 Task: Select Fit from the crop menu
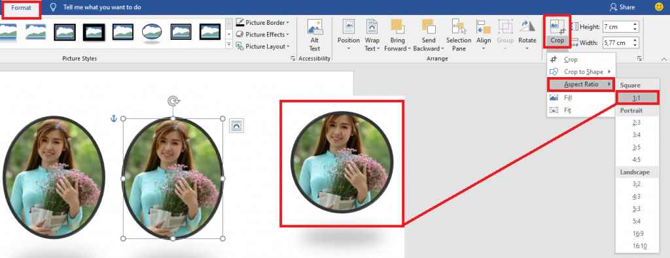pos(581,110)
